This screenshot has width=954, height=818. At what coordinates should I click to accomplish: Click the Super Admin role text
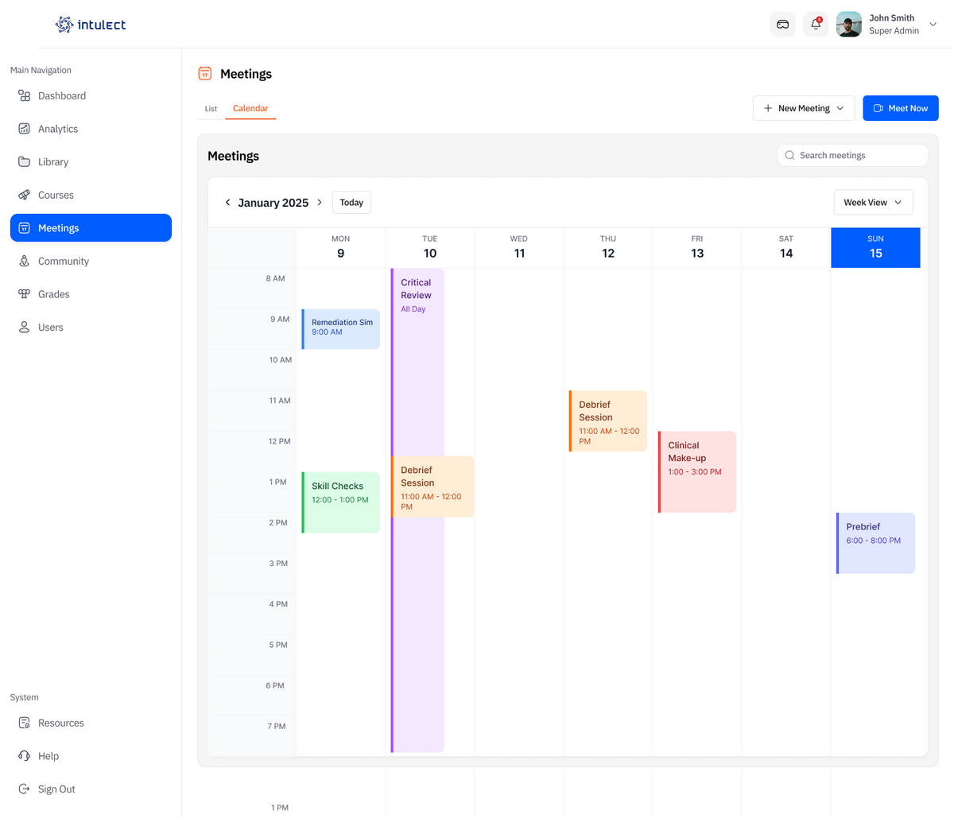tap(894, 31)
